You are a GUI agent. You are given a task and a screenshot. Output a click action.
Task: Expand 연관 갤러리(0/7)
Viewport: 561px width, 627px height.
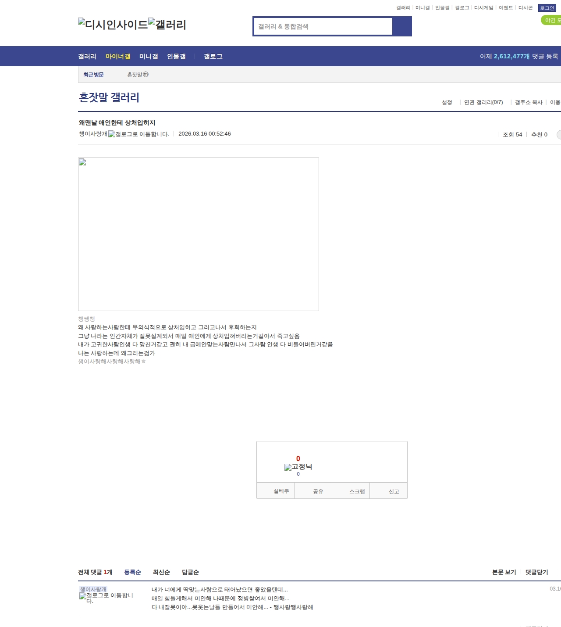coord(483,102)
